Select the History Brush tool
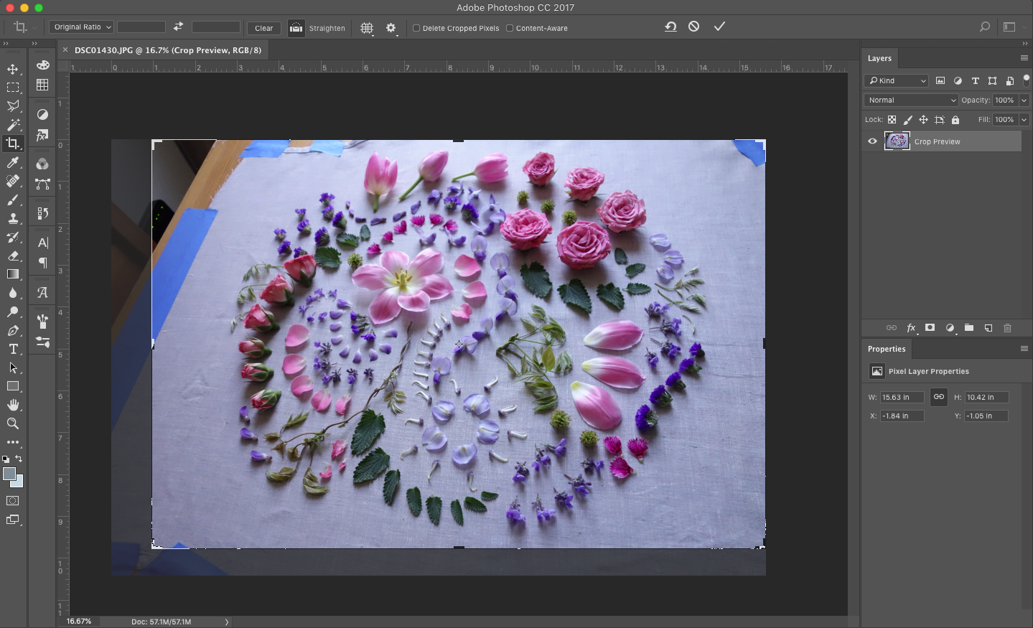Screen dimensions: 1033x628 pos(13,238)
